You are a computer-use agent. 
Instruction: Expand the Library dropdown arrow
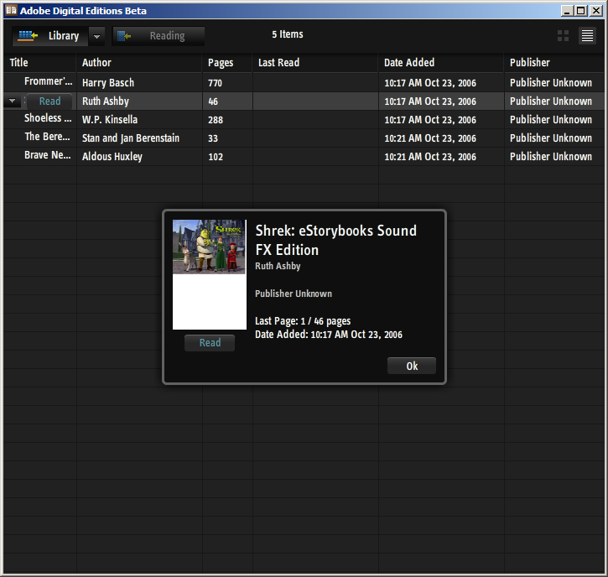(97, 36)
